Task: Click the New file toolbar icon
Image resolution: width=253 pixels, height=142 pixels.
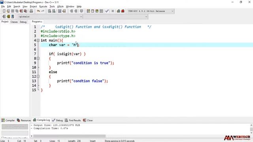Action: [x=4, y=11]
